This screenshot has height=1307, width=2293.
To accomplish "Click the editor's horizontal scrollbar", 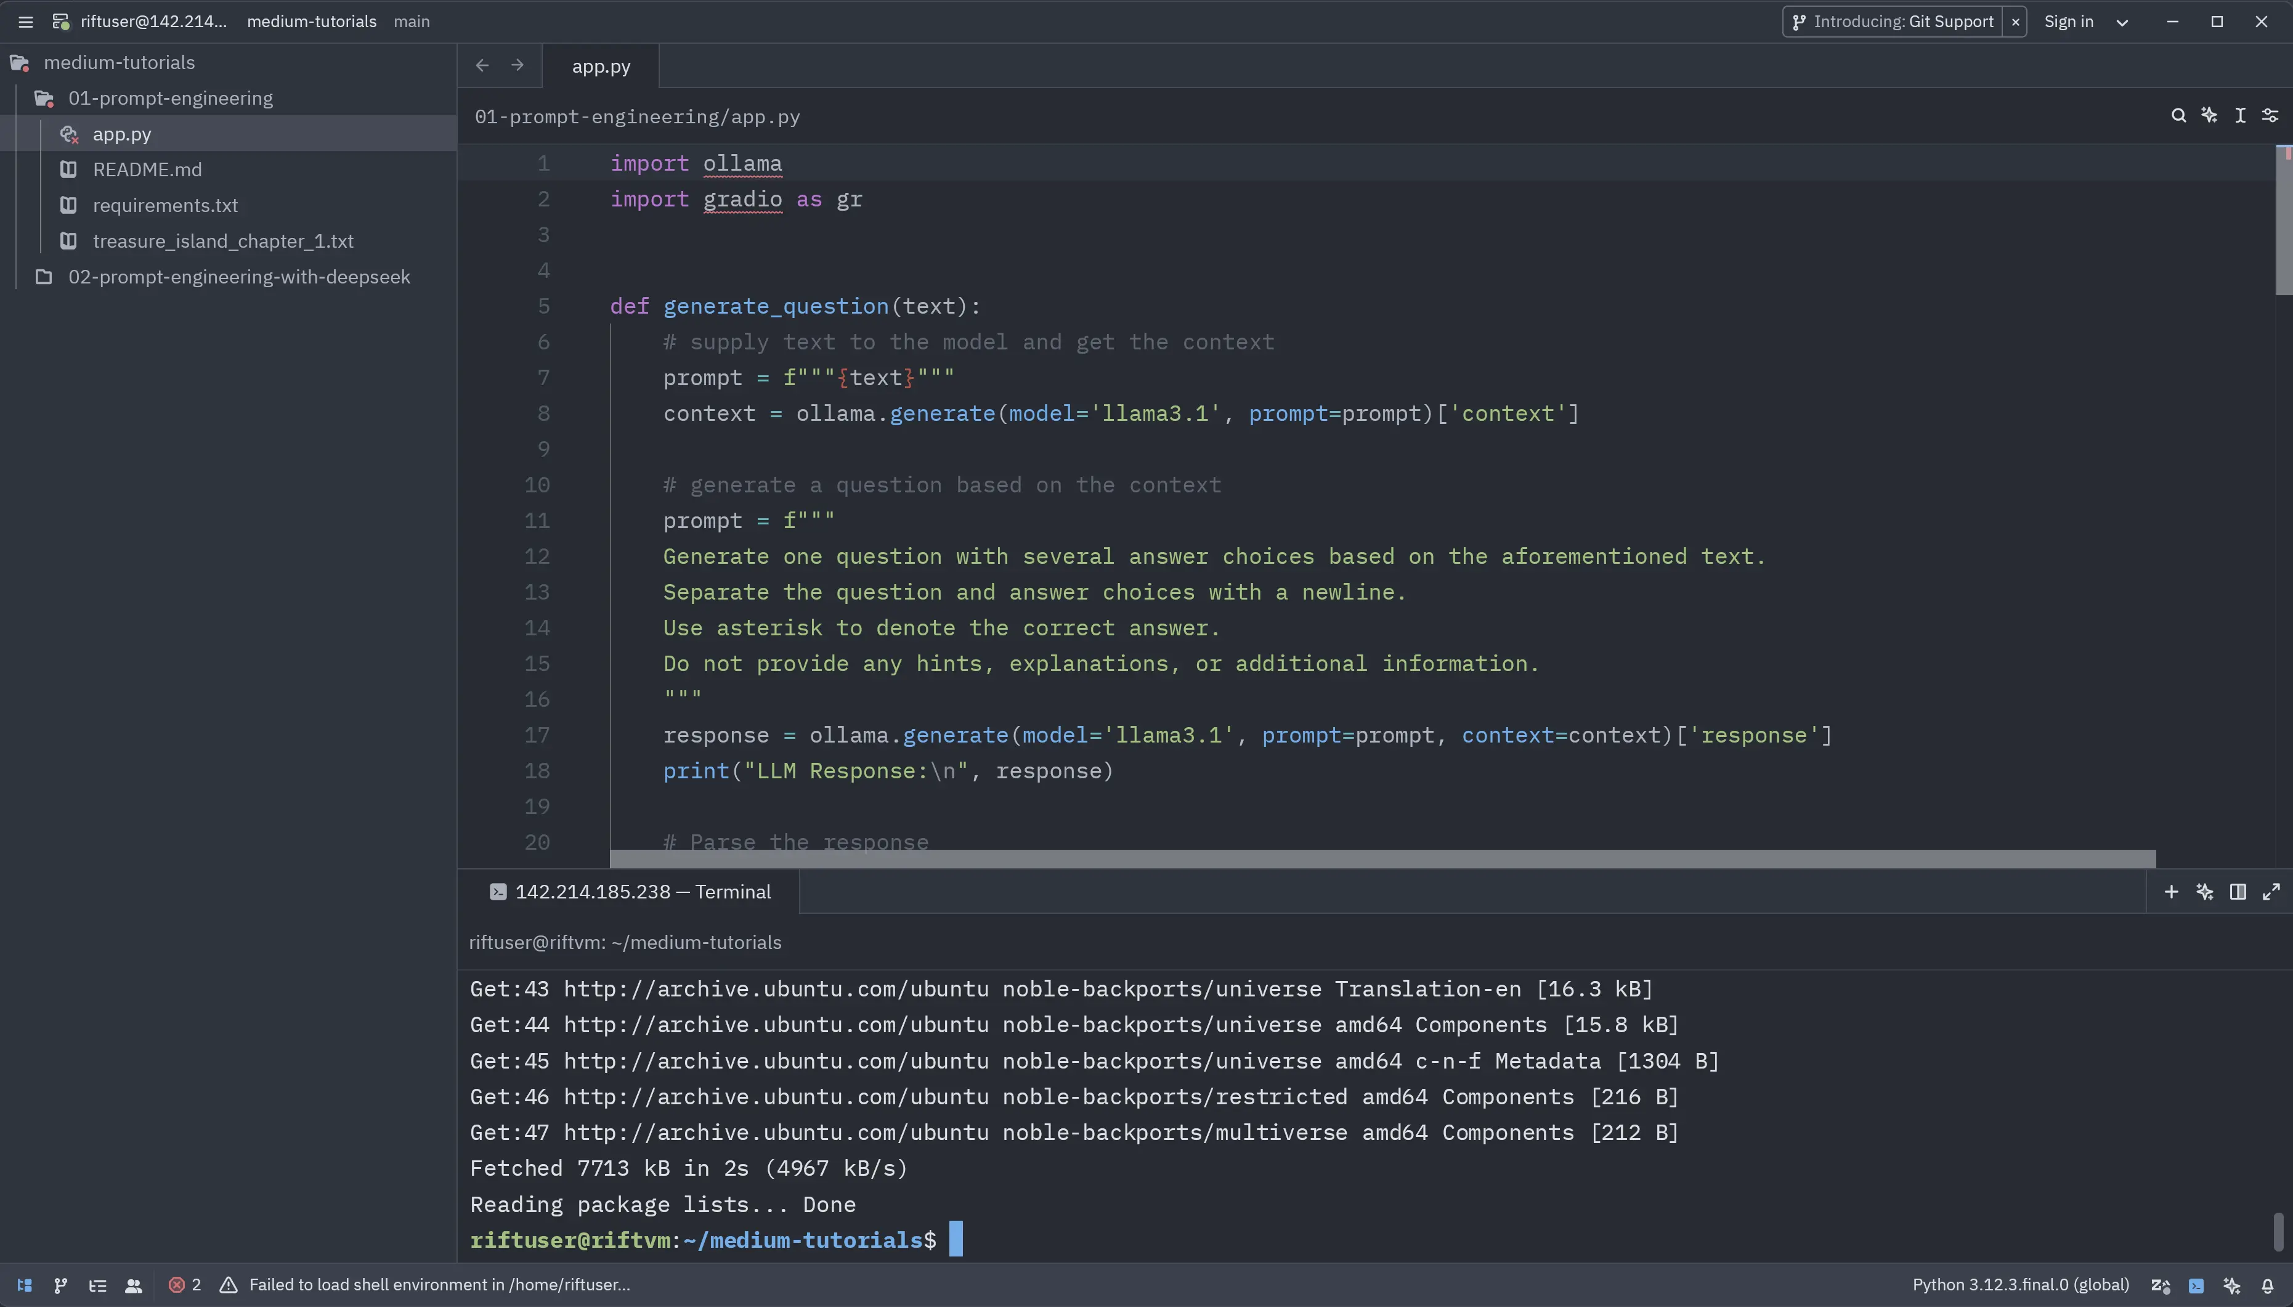I will pyautogui.click(x=1382, y=859).
